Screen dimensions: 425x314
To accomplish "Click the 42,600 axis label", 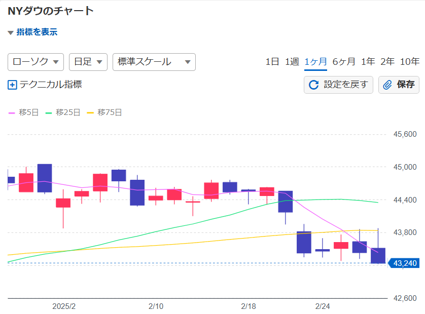I will pos(405,298).
